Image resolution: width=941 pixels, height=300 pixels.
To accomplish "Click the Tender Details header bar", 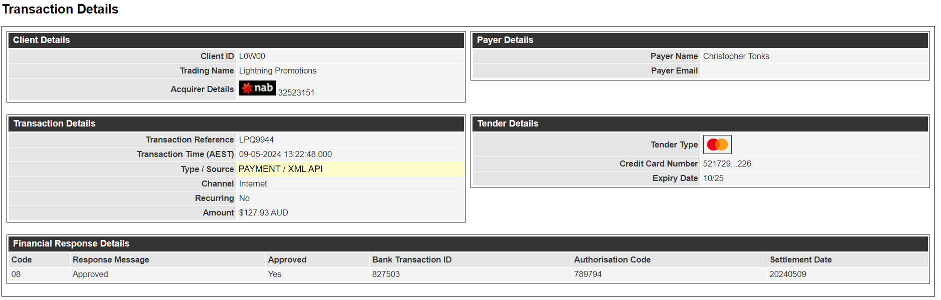I will pyautogui.click(x=700, y=123).
